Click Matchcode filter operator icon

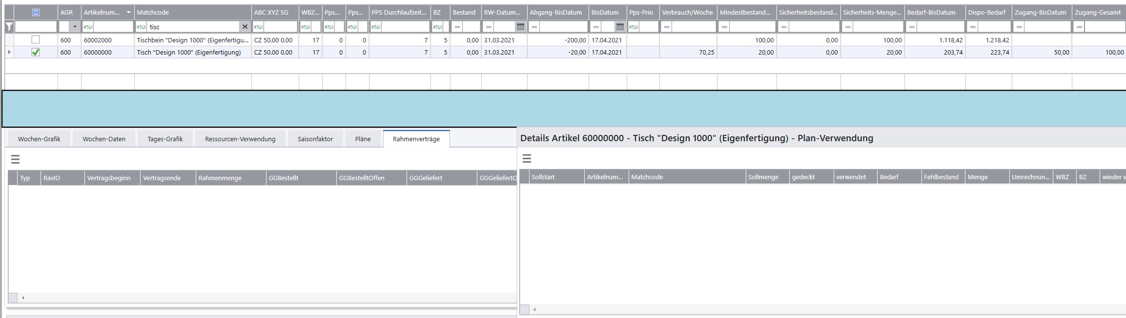click(141, 27)
